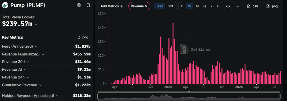Viewport: 287px width, 101px height.
Task: Click the $1.13m value
Action: [84, 77]
